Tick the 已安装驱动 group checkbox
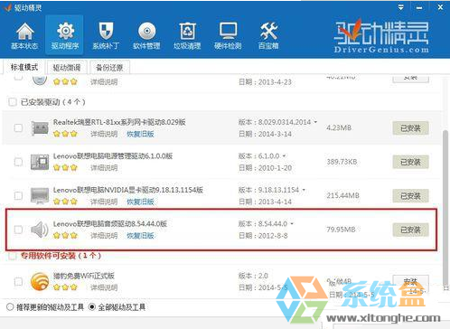The width and height of the screenshot is (450, 329). coord(13,102)
